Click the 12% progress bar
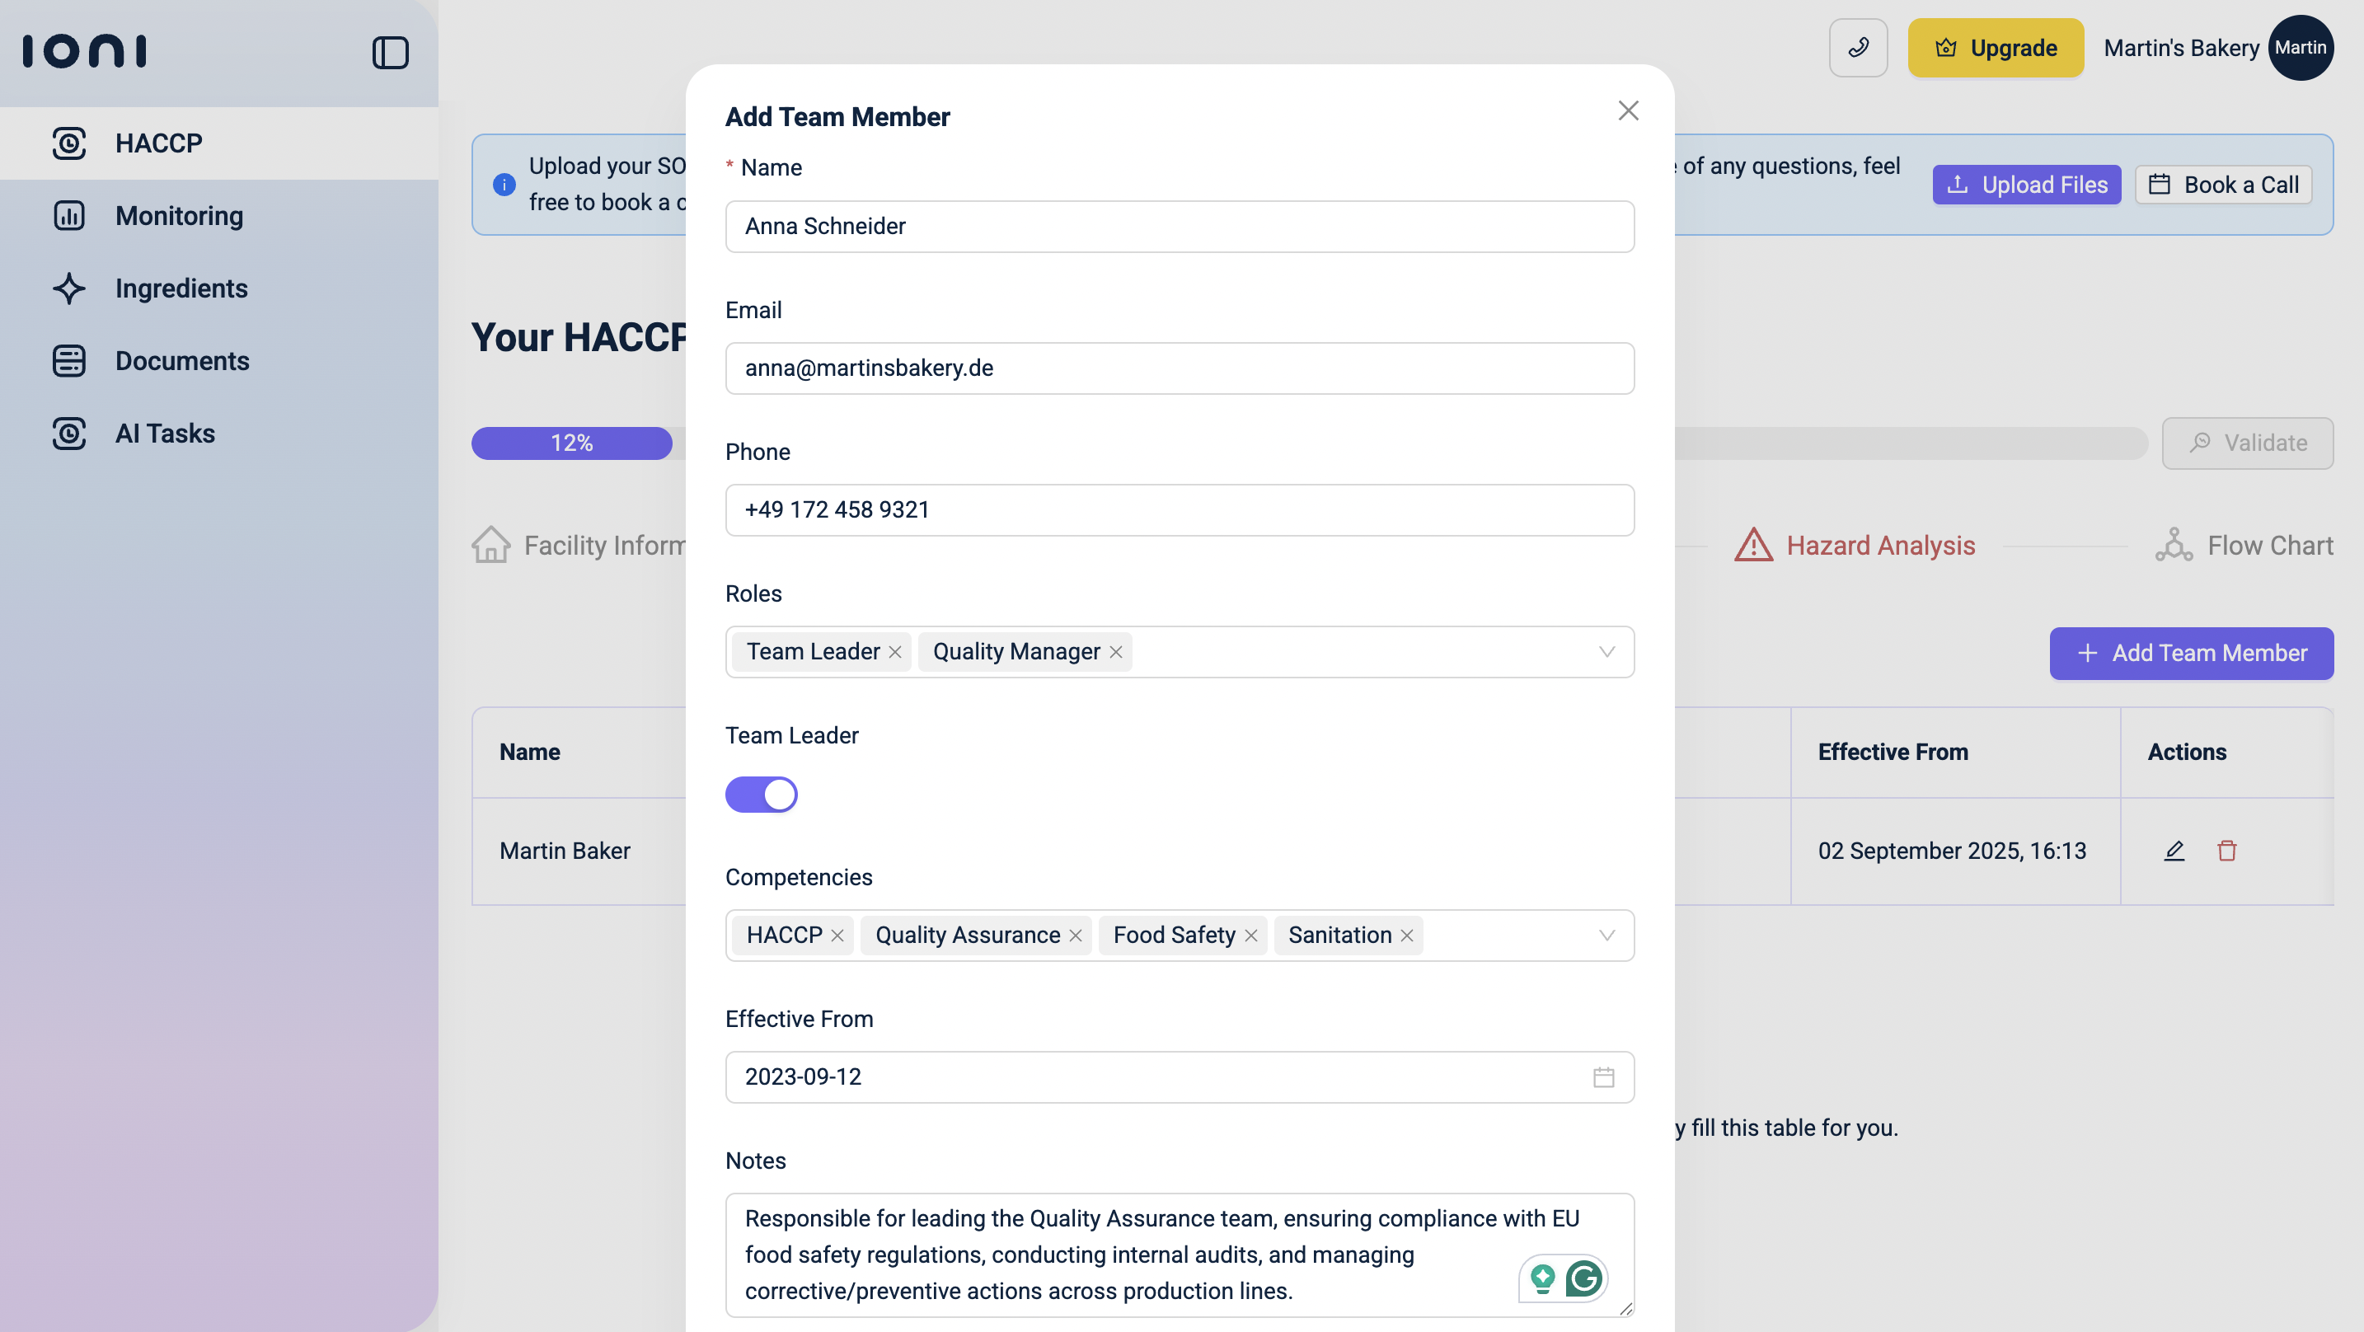Screen dimensions: 2364x1332 (571, 443)
